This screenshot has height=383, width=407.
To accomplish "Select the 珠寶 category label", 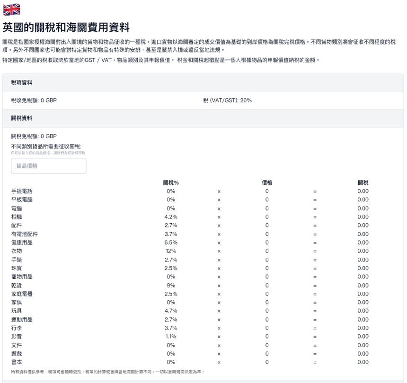I will pos(17,268).
